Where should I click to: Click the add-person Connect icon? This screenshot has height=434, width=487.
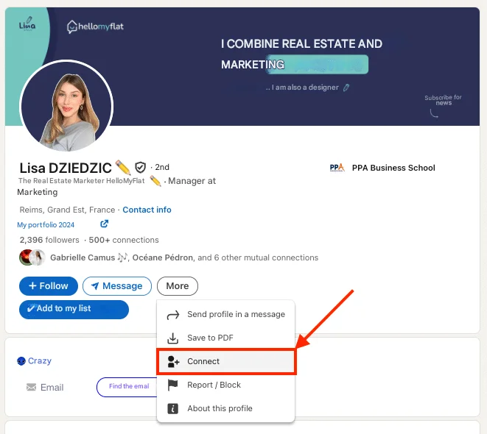pos(173,362)
